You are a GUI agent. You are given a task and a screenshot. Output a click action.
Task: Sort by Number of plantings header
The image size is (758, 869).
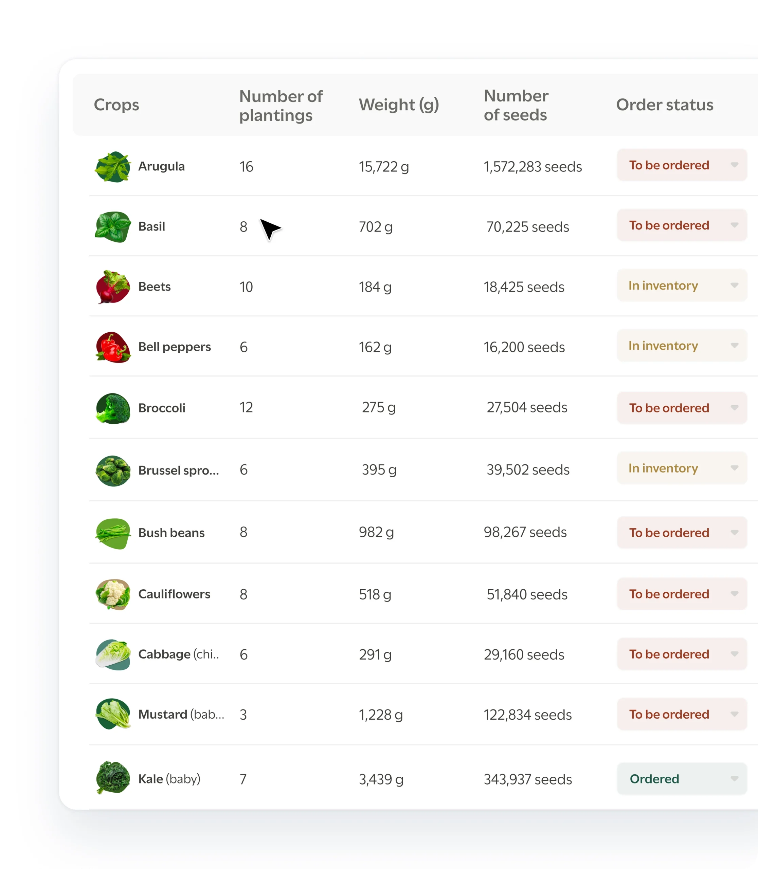pos(281,106)
